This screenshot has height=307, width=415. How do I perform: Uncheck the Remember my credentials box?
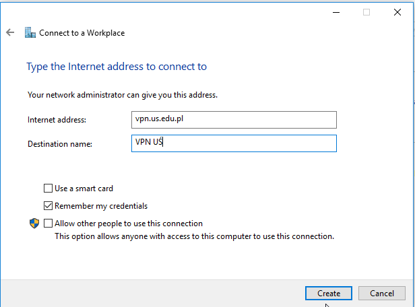48,206
